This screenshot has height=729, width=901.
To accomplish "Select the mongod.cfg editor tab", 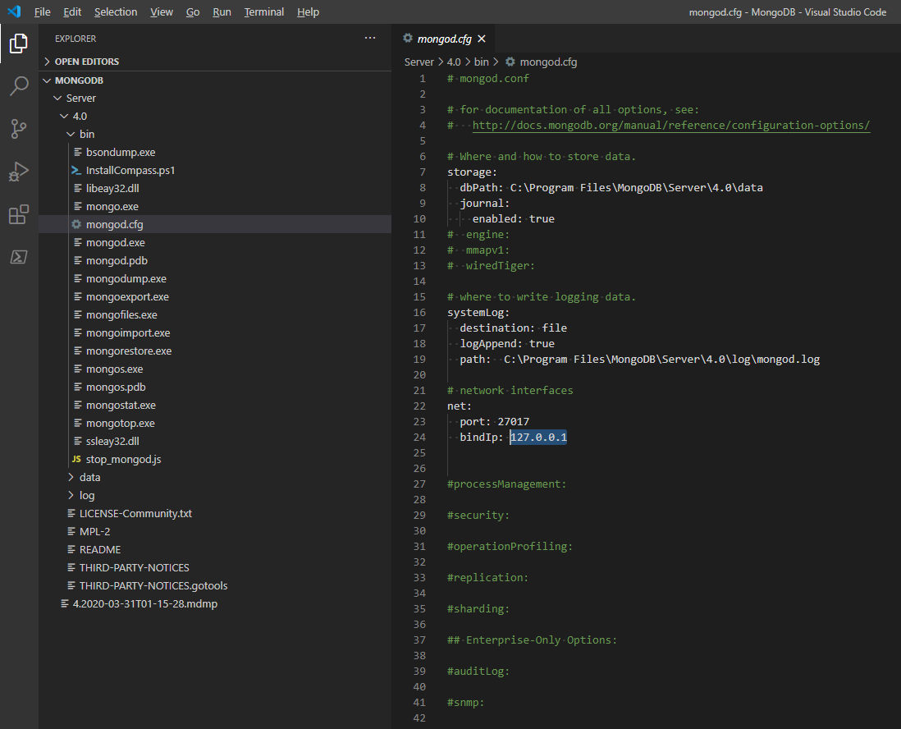I will pyautogui.click(x=444, y=39).
